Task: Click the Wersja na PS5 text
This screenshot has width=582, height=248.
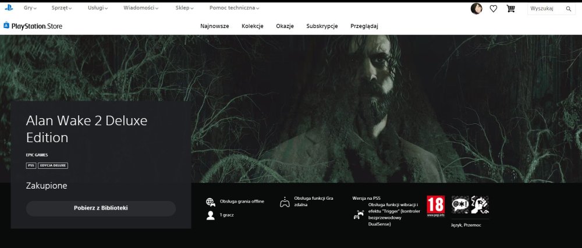Action: click(x=366, y=199)
